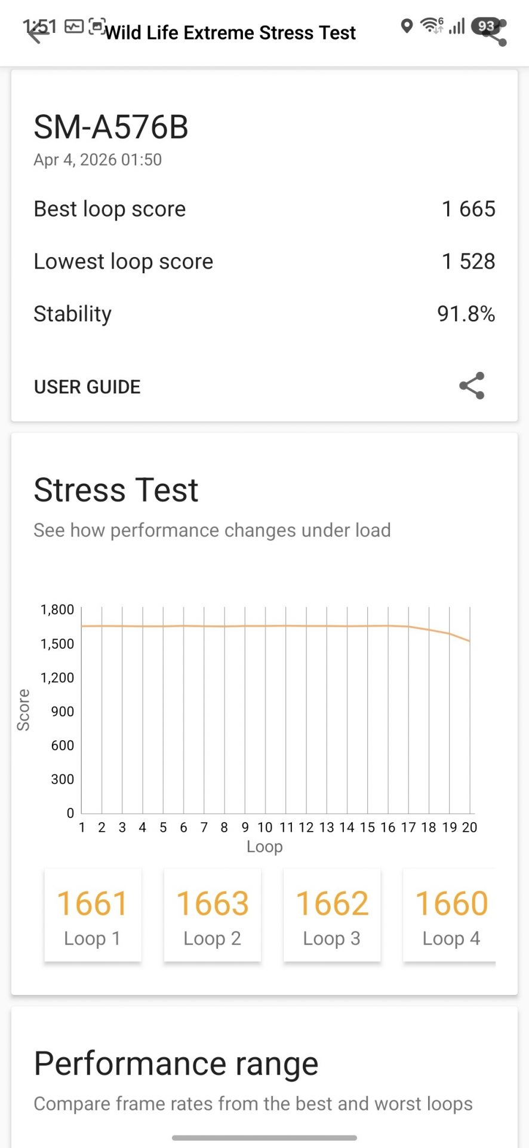Select the Loop 1 score card

(x=93, y=915)
